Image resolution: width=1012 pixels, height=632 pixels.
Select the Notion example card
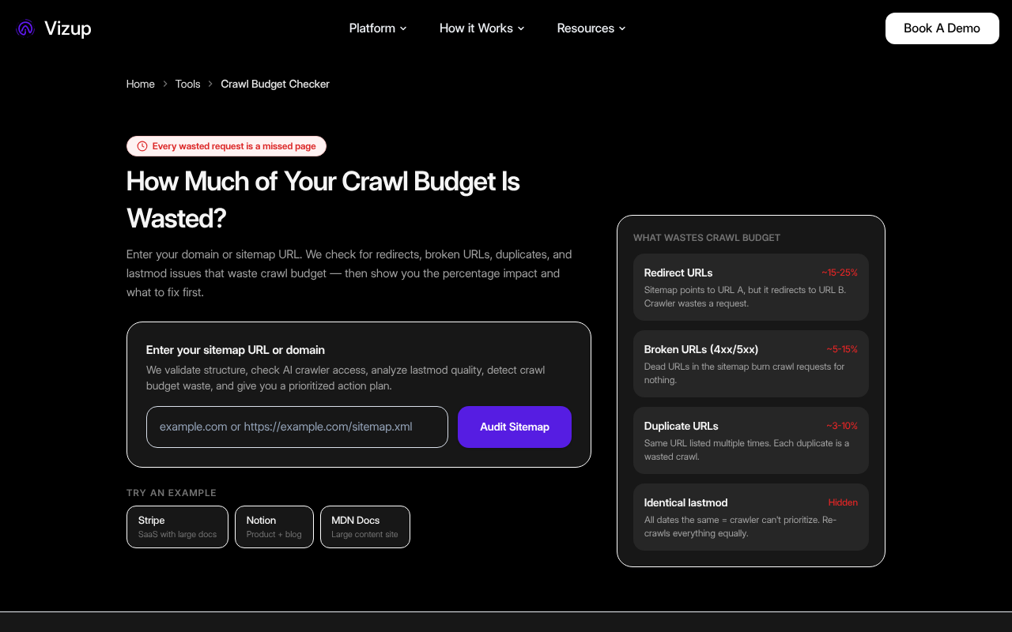point(274,526)
